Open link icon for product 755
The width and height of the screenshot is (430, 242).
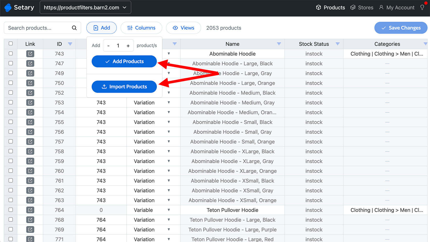click(30, 122)
